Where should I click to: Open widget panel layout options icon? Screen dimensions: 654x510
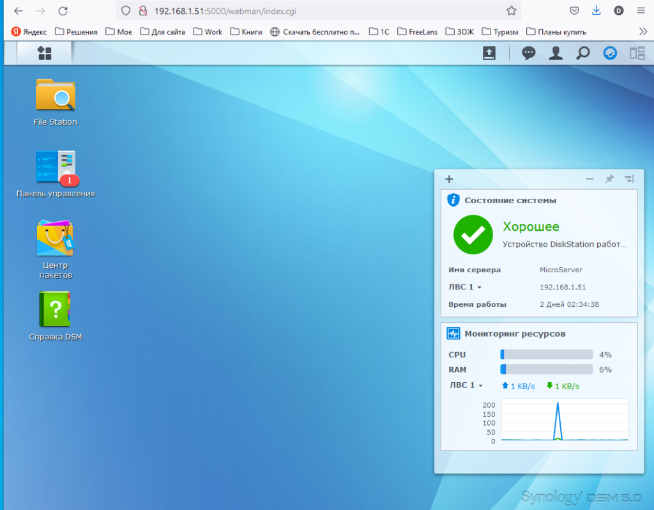[x=629, y=179]
